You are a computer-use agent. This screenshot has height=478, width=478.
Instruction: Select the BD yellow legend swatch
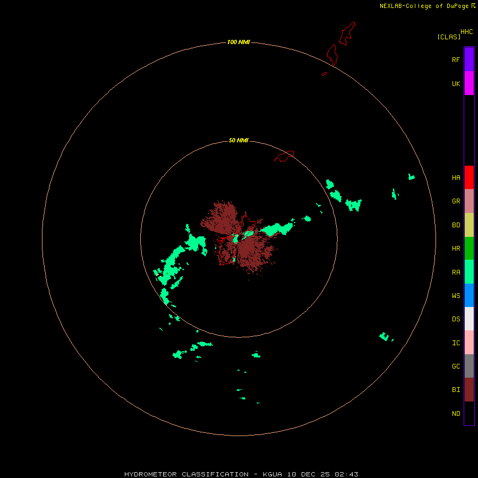click(469, 225)
